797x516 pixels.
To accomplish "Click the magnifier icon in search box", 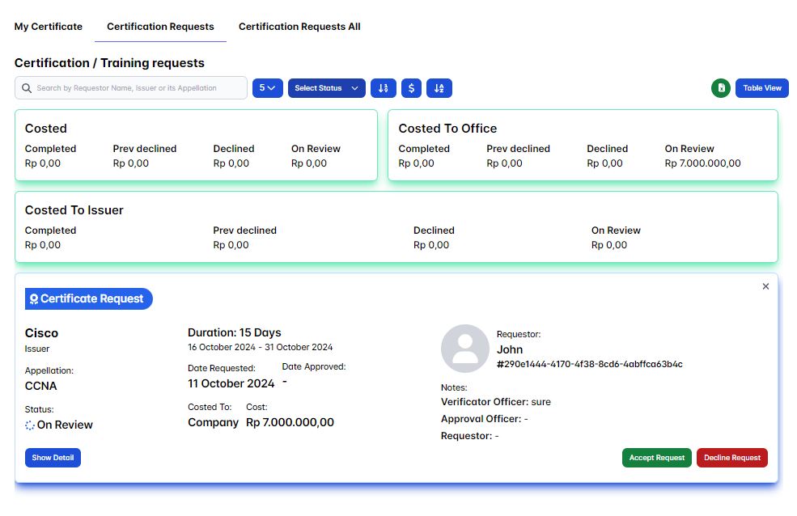I will coord(27,88).
